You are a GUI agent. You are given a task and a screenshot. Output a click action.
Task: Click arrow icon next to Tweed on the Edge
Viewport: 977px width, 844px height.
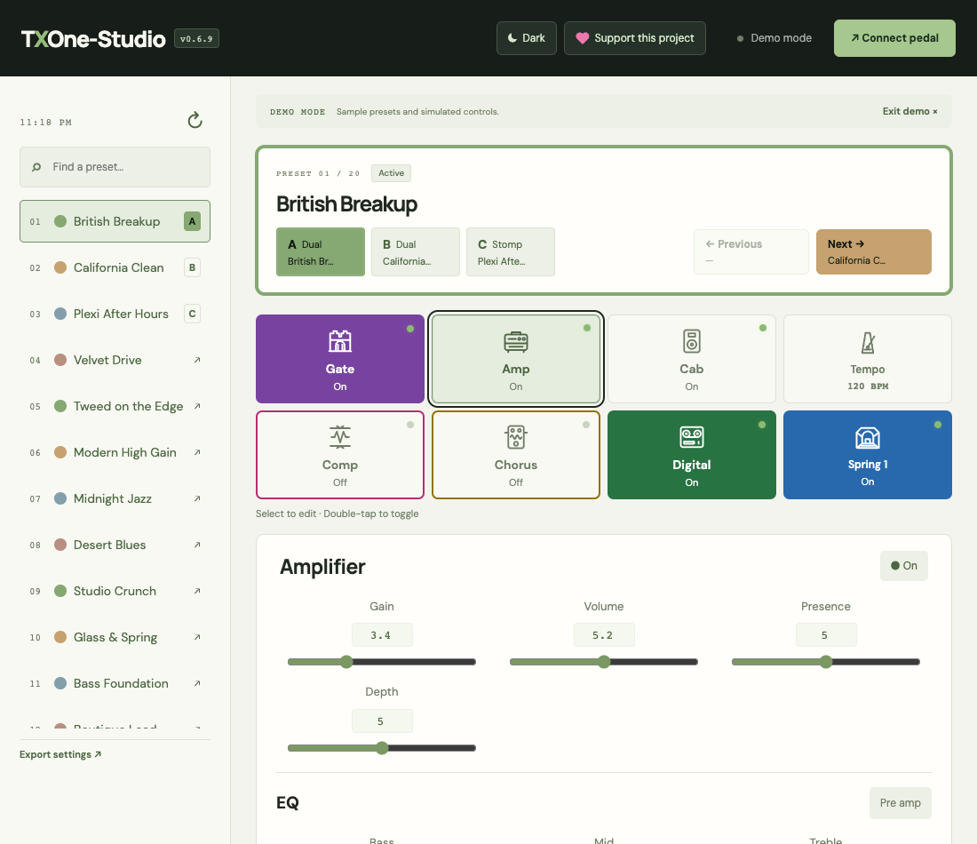(x=197, y=406)
